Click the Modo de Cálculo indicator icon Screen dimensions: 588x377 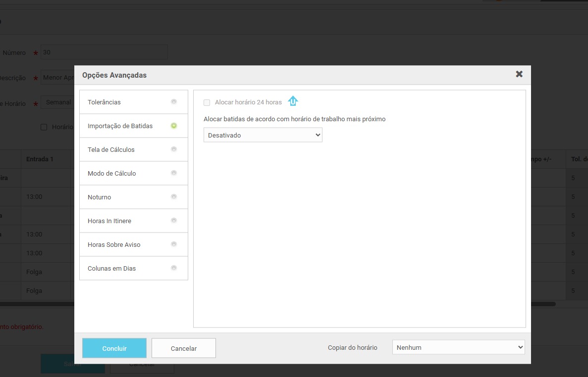[173, 173]
